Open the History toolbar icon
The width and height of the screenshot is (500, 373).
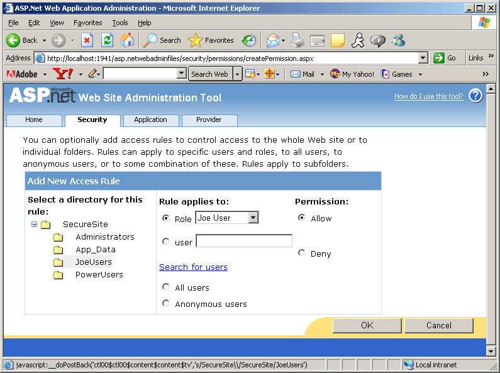[x=249, y=40]
